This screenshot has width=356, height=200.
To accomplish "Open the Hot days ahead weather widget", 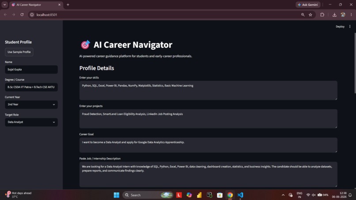I will (x=18, y=195).
